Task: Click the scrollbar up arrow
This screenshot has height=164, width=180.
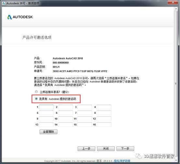Action: pyautogui.click(x=176, y=9)
